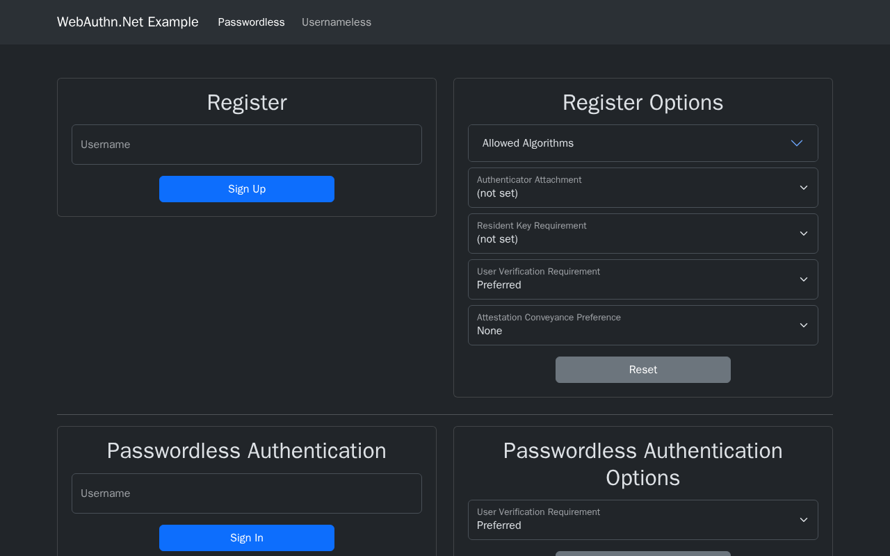Click arrow of Register Options User Verification
The height and width of the screenshot is (556, 890).
[803, 279]
